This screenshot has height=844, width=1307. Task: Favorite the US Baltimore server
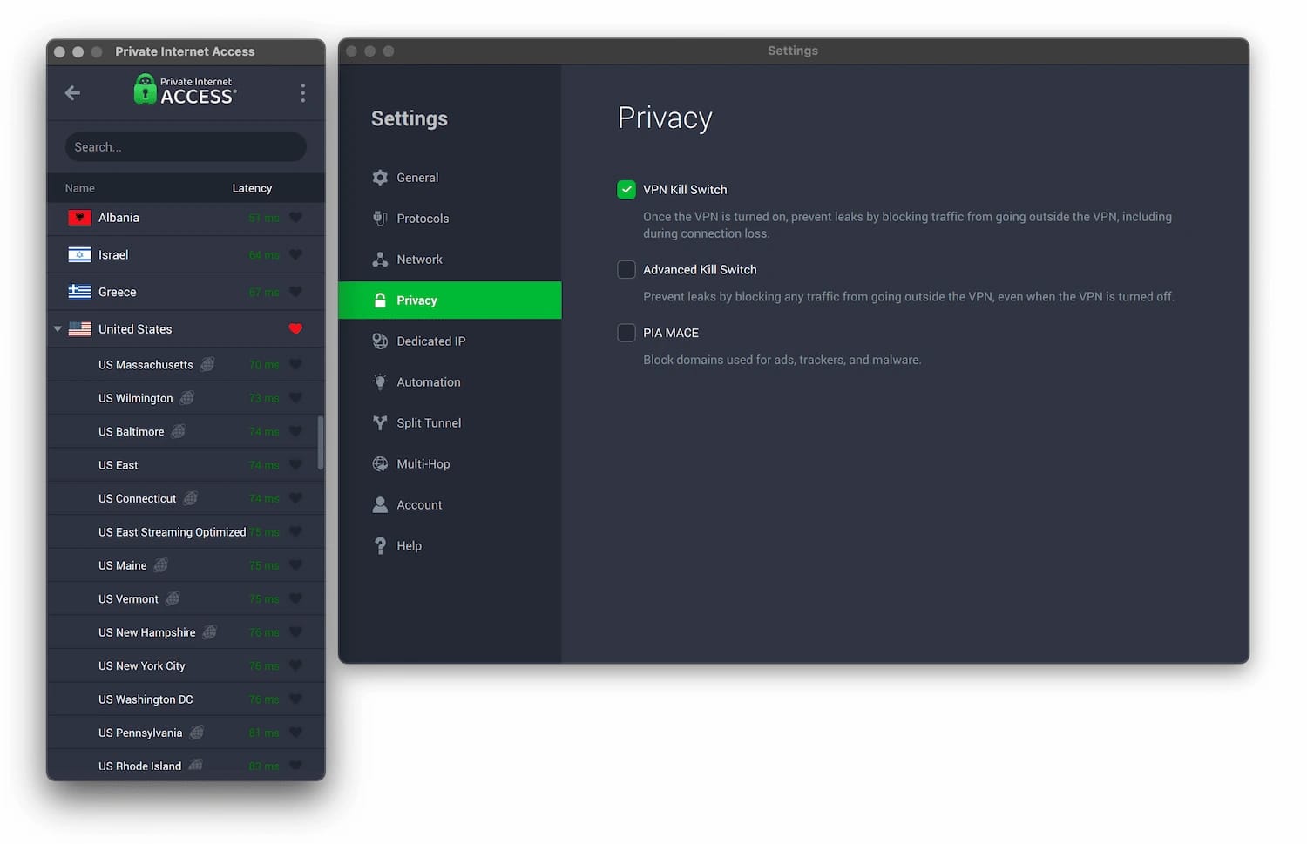pyautogui.click(x=295, y=431)
